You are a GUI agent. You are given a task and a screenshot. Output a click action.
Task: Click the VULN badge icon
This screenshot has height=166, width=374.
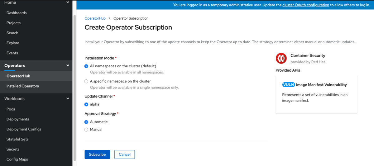289,85
